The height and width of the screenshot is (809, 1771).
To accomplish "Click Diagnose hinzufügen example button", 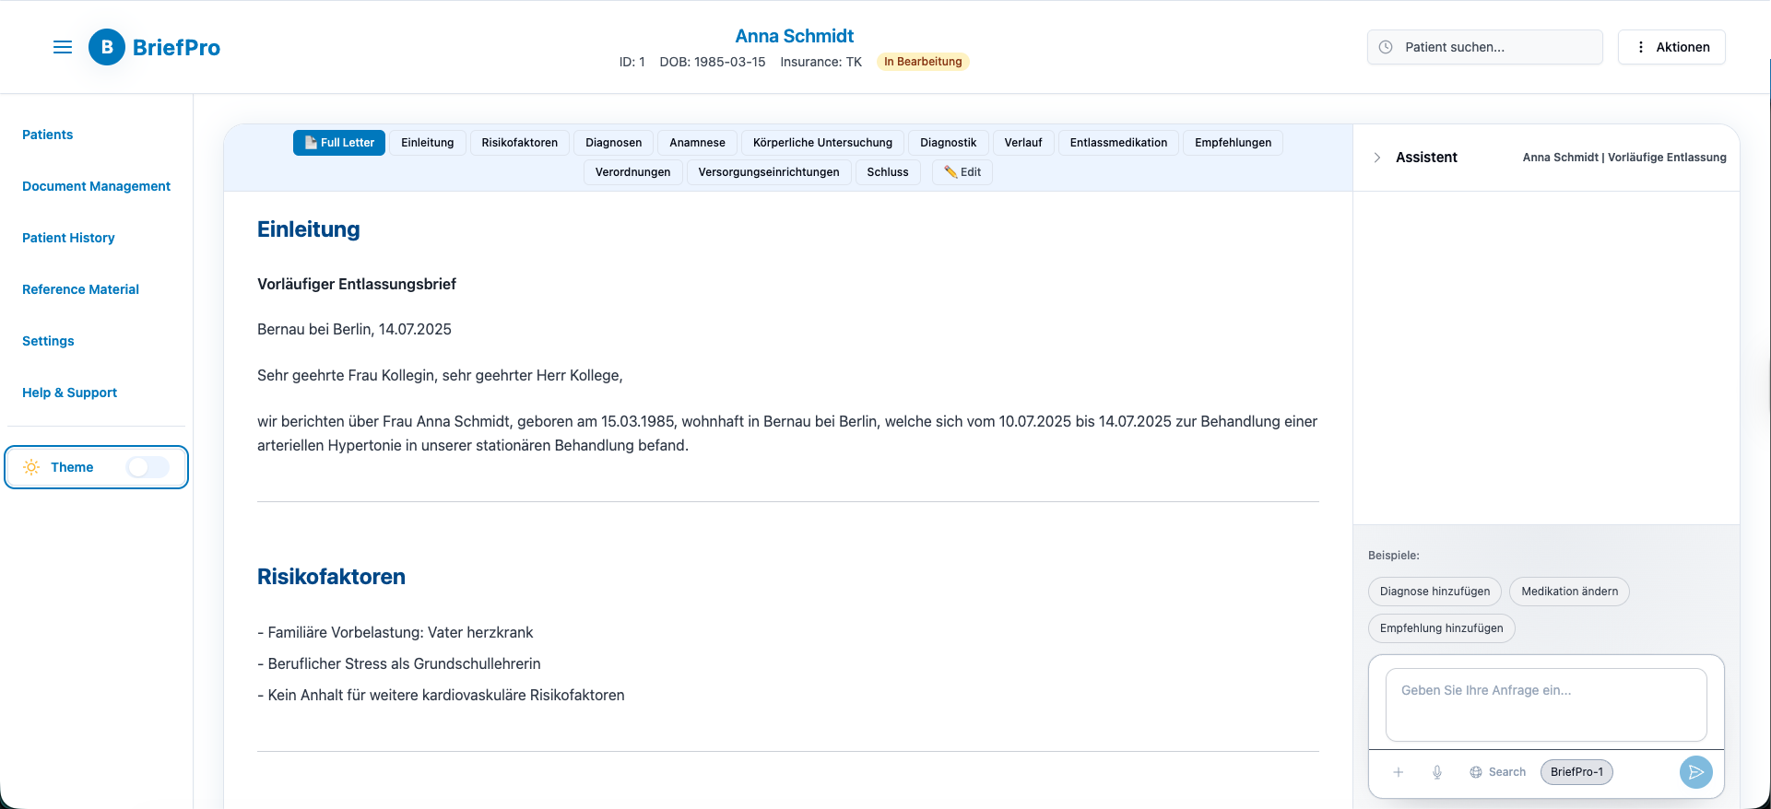I will tap(1435, 592).
